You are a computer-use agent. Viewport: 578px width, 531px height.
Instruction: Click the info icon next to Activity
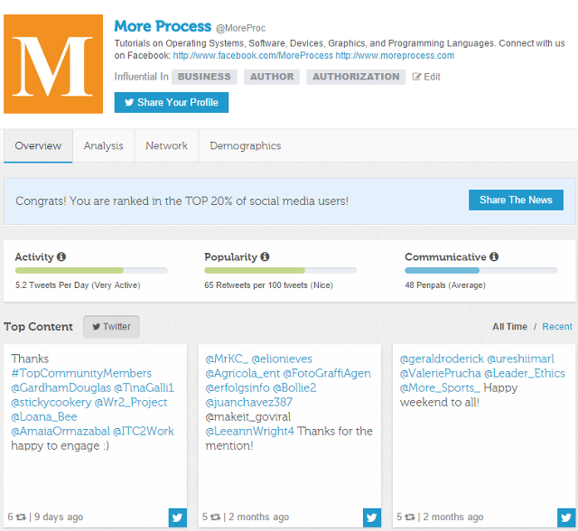61,257
